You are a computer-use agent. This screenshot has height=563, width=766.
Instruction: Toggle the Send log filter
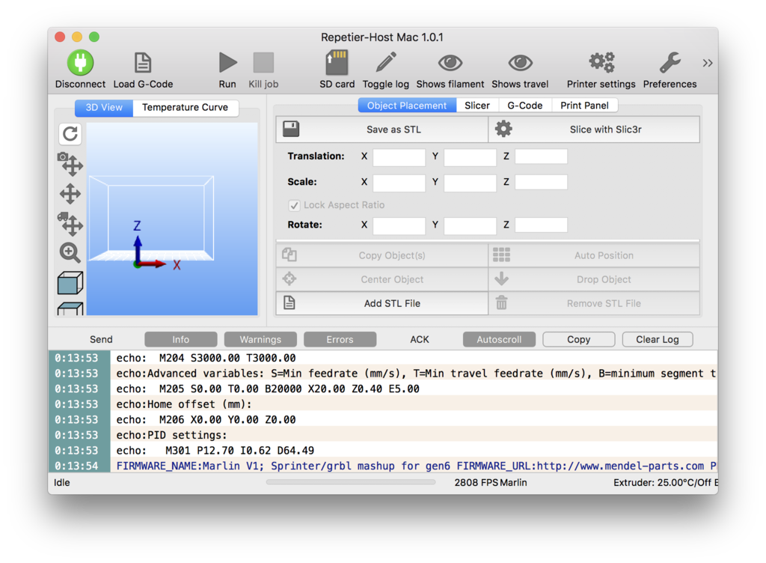[x=101, y=339]
